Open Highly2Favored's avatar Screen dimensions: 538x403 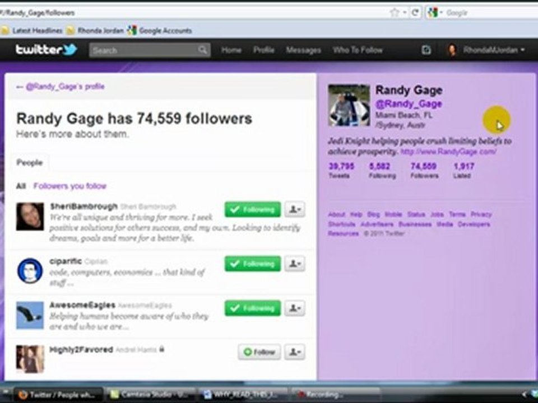point(30,359)
